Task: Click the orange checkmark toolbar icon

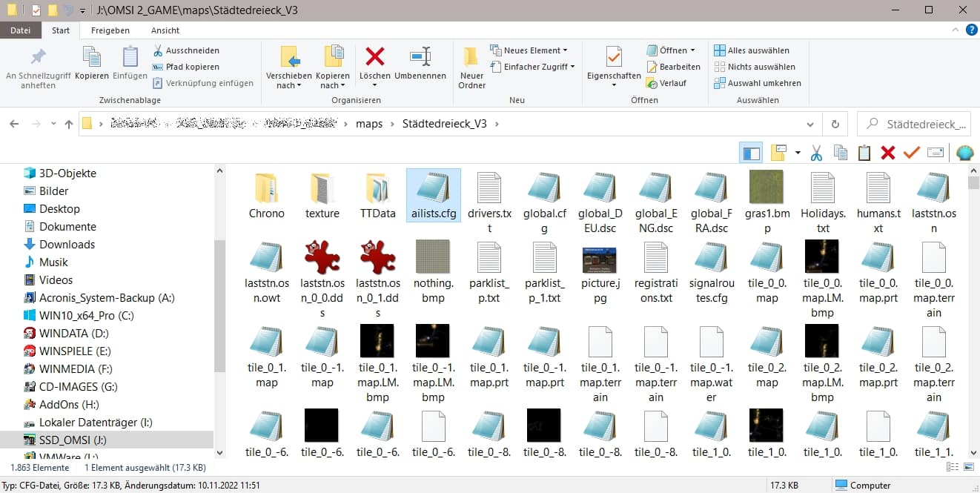Action: point(911,153)
